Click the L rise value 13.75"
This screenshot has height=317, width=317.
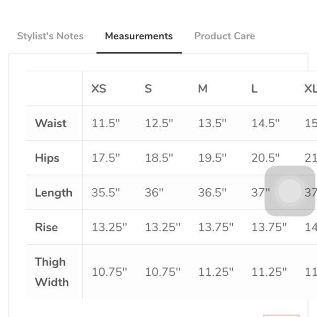pos(269,227)
